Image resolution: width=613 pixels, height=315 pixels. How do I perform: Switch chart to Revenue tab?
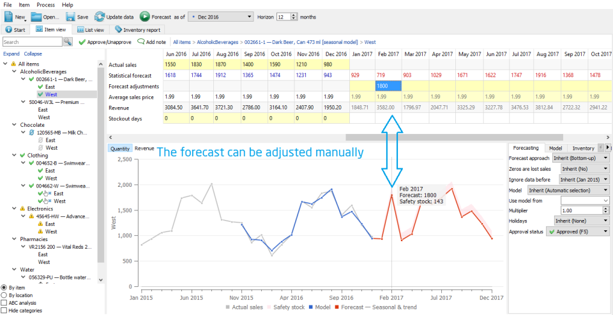click(x=144, y=149)
